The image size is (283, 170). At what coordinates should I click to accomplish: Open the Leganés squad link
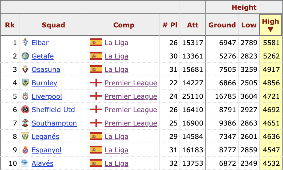tap(45, 136)
